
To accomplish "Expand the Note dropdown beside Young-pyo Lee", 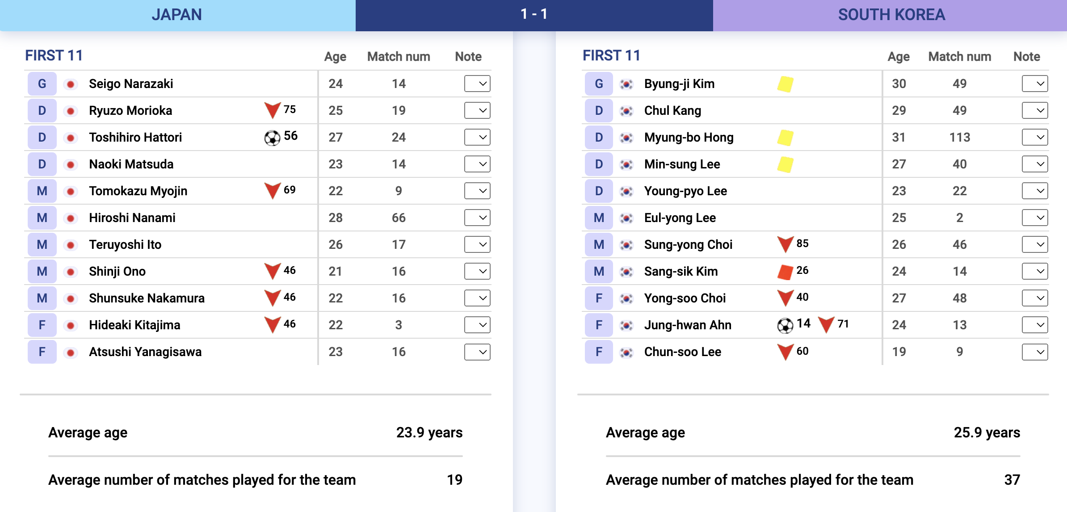I will tap(1036, 190).
